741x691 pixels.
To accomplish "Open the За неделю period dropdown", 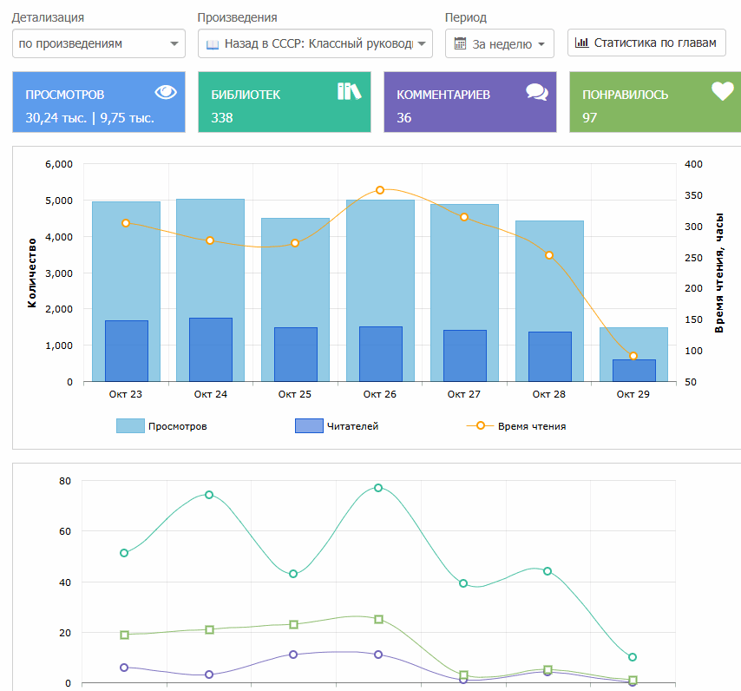I will click(x=500, y=43).
